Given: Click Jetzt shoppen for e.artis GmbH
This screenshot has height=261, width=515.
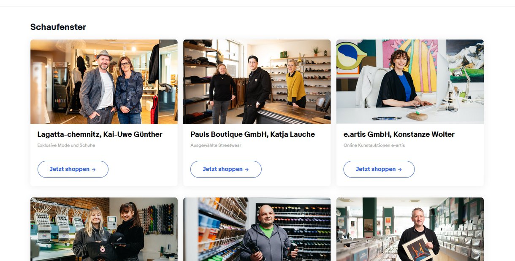Looking at the screenshot, I should coord(379,169).
